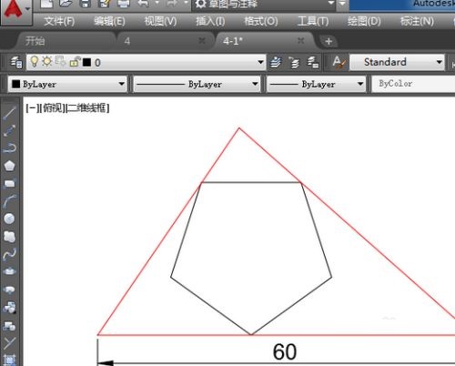Viewport: 455px width, 366px height.
Task: Select the Circle tool
Action: point(9,219)
